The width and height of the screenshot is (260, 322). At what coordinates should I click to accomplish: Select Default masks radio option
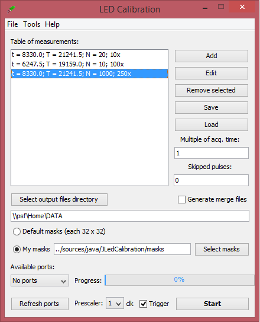(x=17, y=232)
